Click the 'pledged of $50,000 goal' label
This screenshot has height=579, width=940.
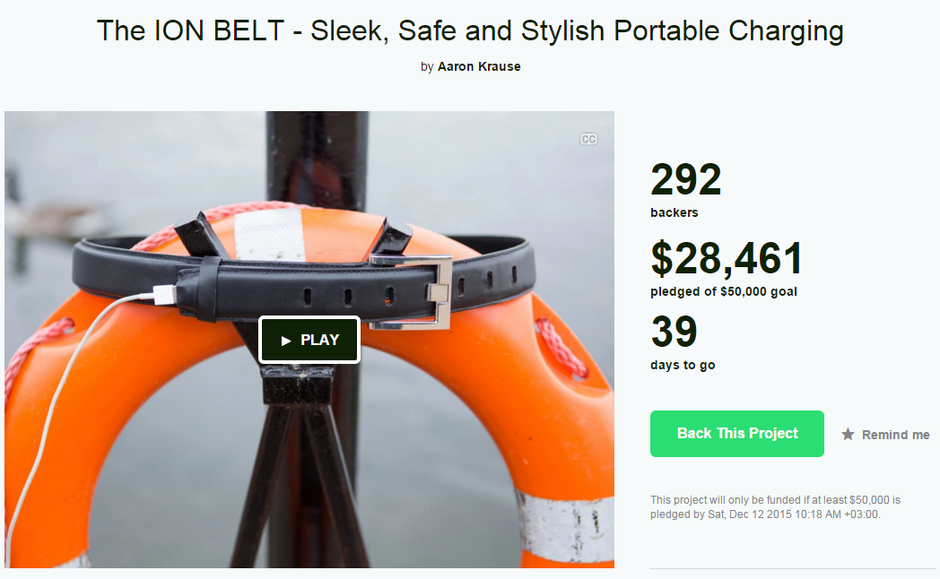[724, 291]
